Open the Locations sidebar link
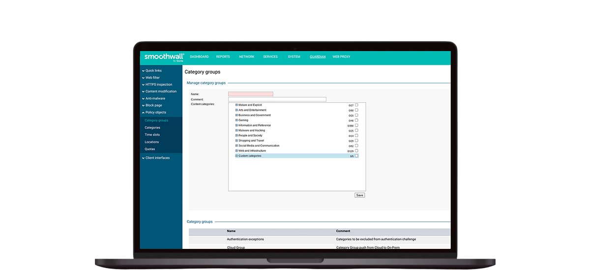590x270 pixels. [x=152, y=142]
